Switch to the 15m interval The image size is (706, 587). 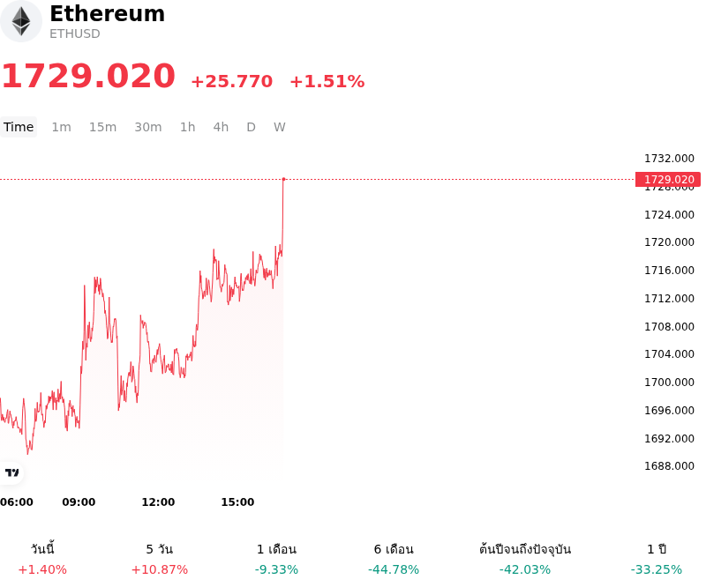(102, 127)
